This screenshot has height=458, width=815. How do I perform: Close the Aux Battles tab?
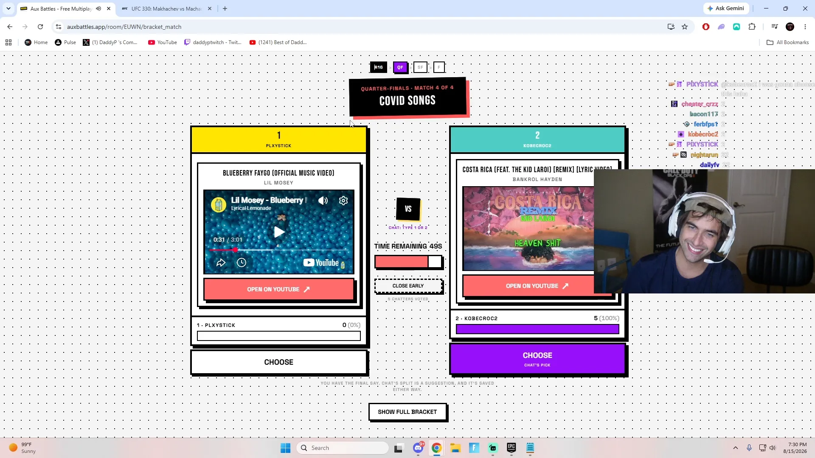click(109, 8)
